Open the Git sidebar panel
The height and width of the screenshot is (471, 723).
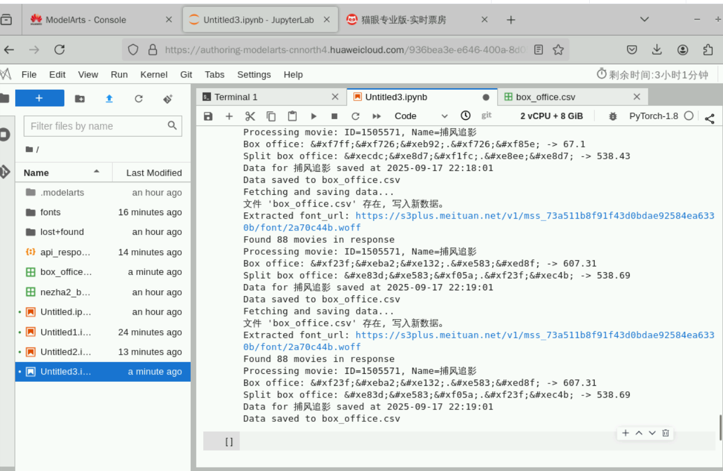5,172
